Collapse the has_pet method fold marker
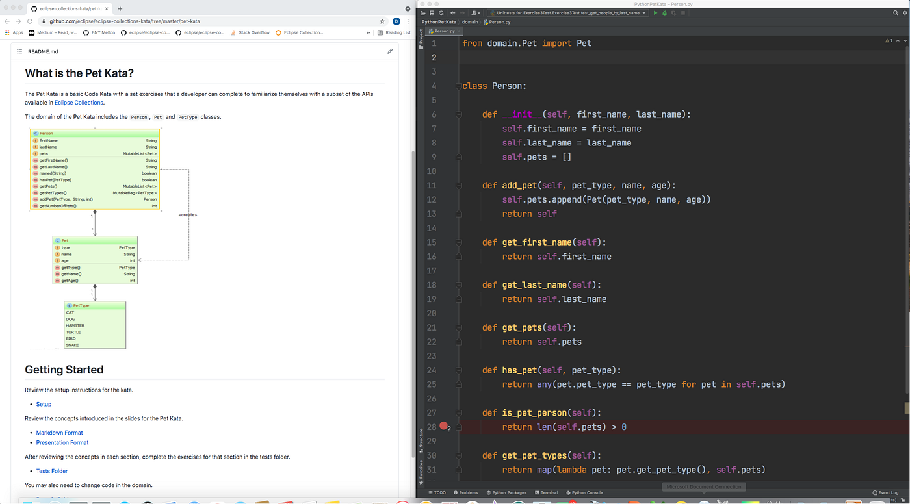This screenshot has height=504, width=910. click(459, 370)
